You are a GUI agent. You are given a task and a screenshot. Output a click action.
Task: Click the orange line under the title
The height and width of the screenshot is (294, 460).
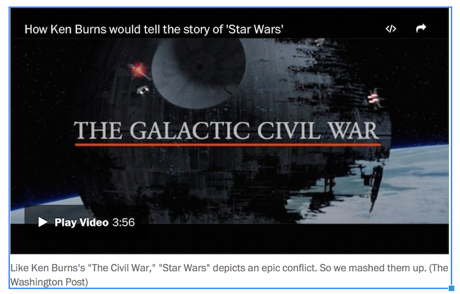click(228, 145)
